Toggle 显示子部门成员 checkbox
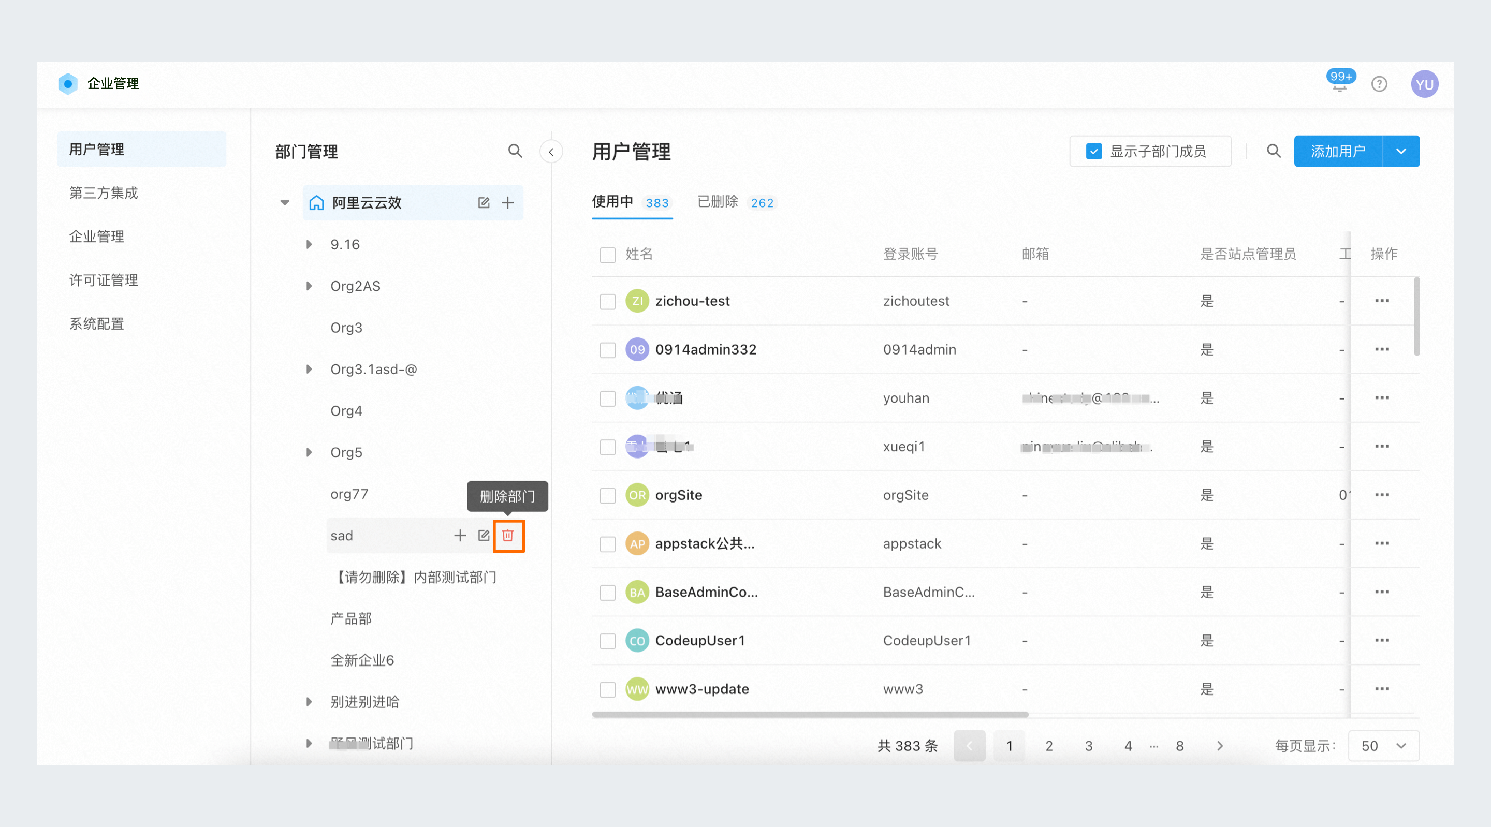Viewport: 1491px width, 827px height. click(x=1093, y=152)
